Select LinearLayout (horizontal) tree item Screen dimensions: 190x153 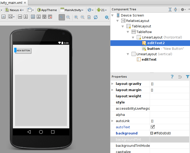(x=162, y=37)
